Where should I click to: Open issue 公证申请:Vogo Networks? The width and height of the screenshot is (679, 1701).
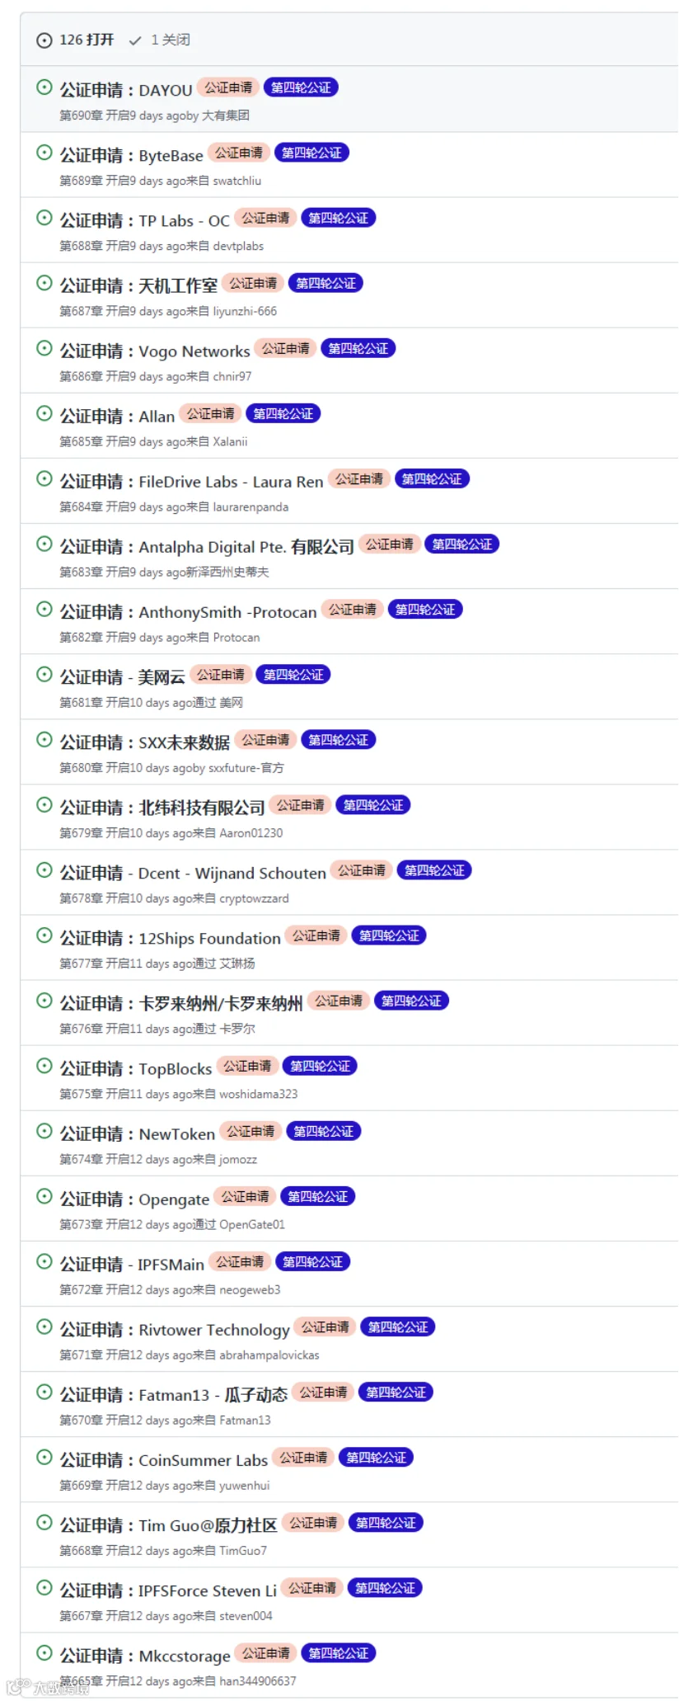[155, 351]
